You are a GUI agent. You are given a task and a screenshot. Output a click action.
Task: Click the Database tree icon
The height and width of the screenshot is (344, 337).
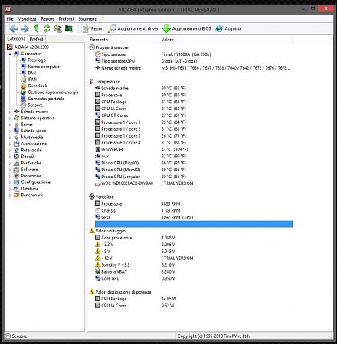pyautogui.click(x=16, y=189)
